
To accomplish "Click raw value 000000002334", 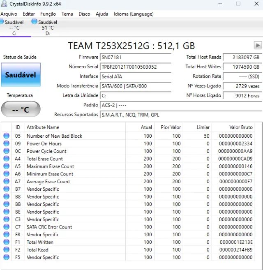I will (235, 143).
